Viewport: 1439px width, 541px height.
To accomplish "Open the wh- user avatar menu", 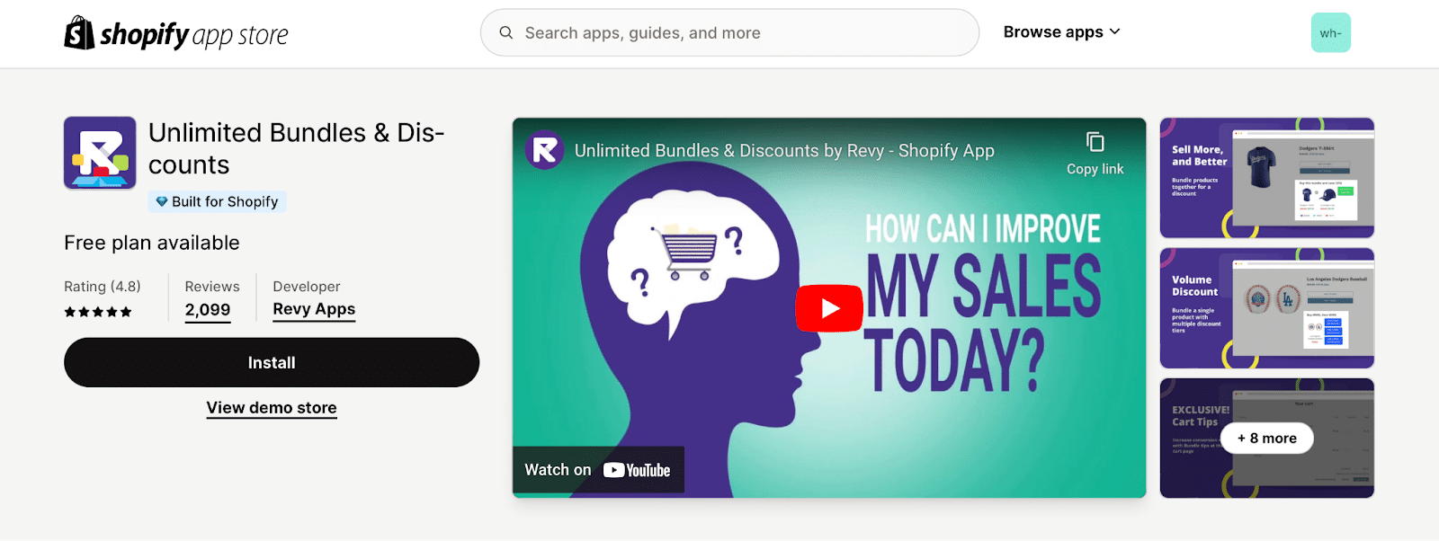I will pyautogui.click(x=1330, y=33).
